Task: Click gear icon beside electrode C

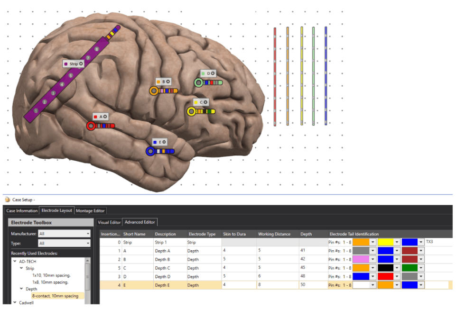Action: (x=205, y=102)
